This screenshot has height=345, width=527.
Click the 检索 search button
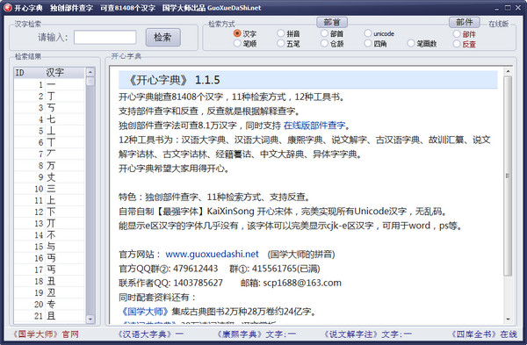point(163,37)
